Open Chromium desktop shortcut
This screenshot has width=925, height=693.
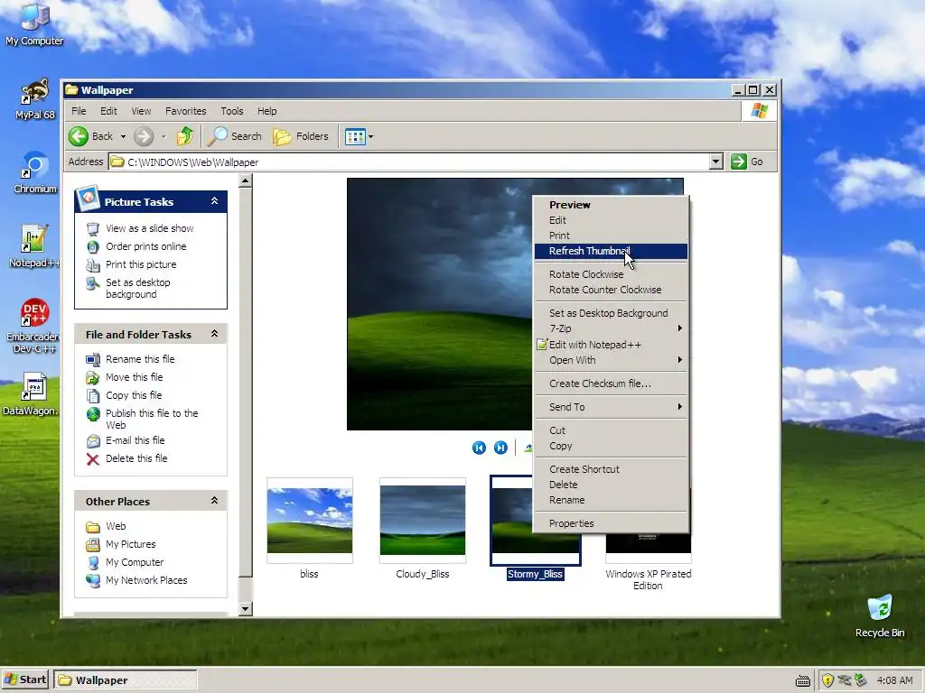[35, 172]
